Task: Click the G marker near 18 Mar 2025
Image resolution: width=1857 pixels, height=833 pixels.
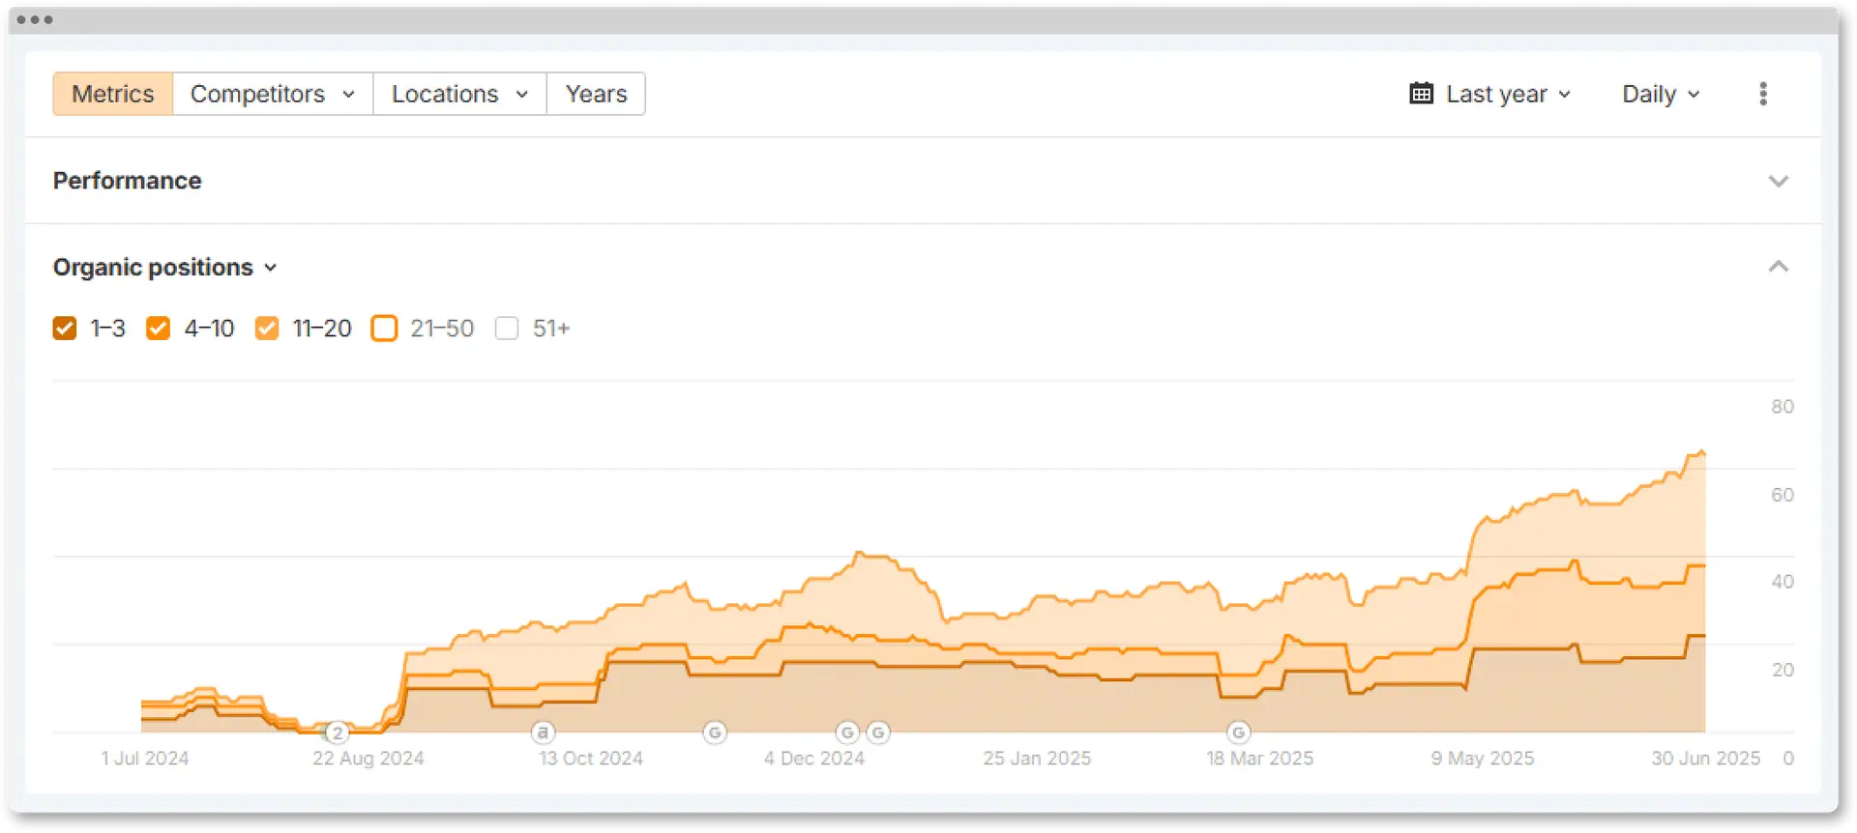Action: point(1239,732)
